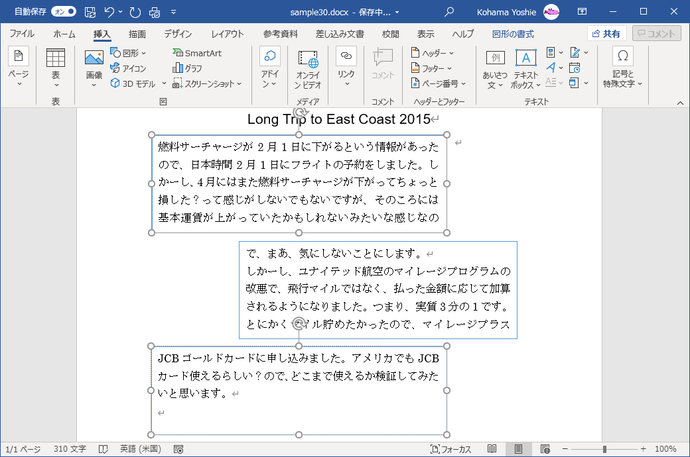Click the 1/1 ページ page indicator
The width and height of the screenshot is (690, 457).
[23, 449]
